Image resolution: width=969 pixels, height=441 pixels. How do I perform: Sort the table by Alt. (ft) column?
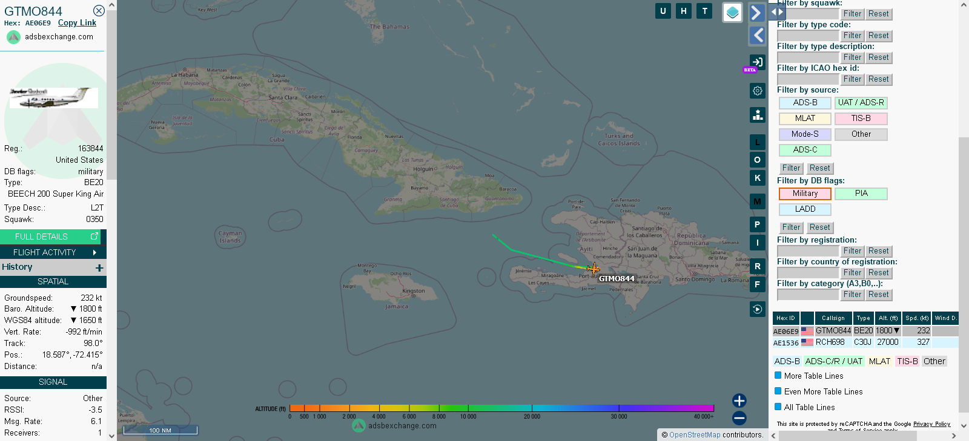coord(888,318)
